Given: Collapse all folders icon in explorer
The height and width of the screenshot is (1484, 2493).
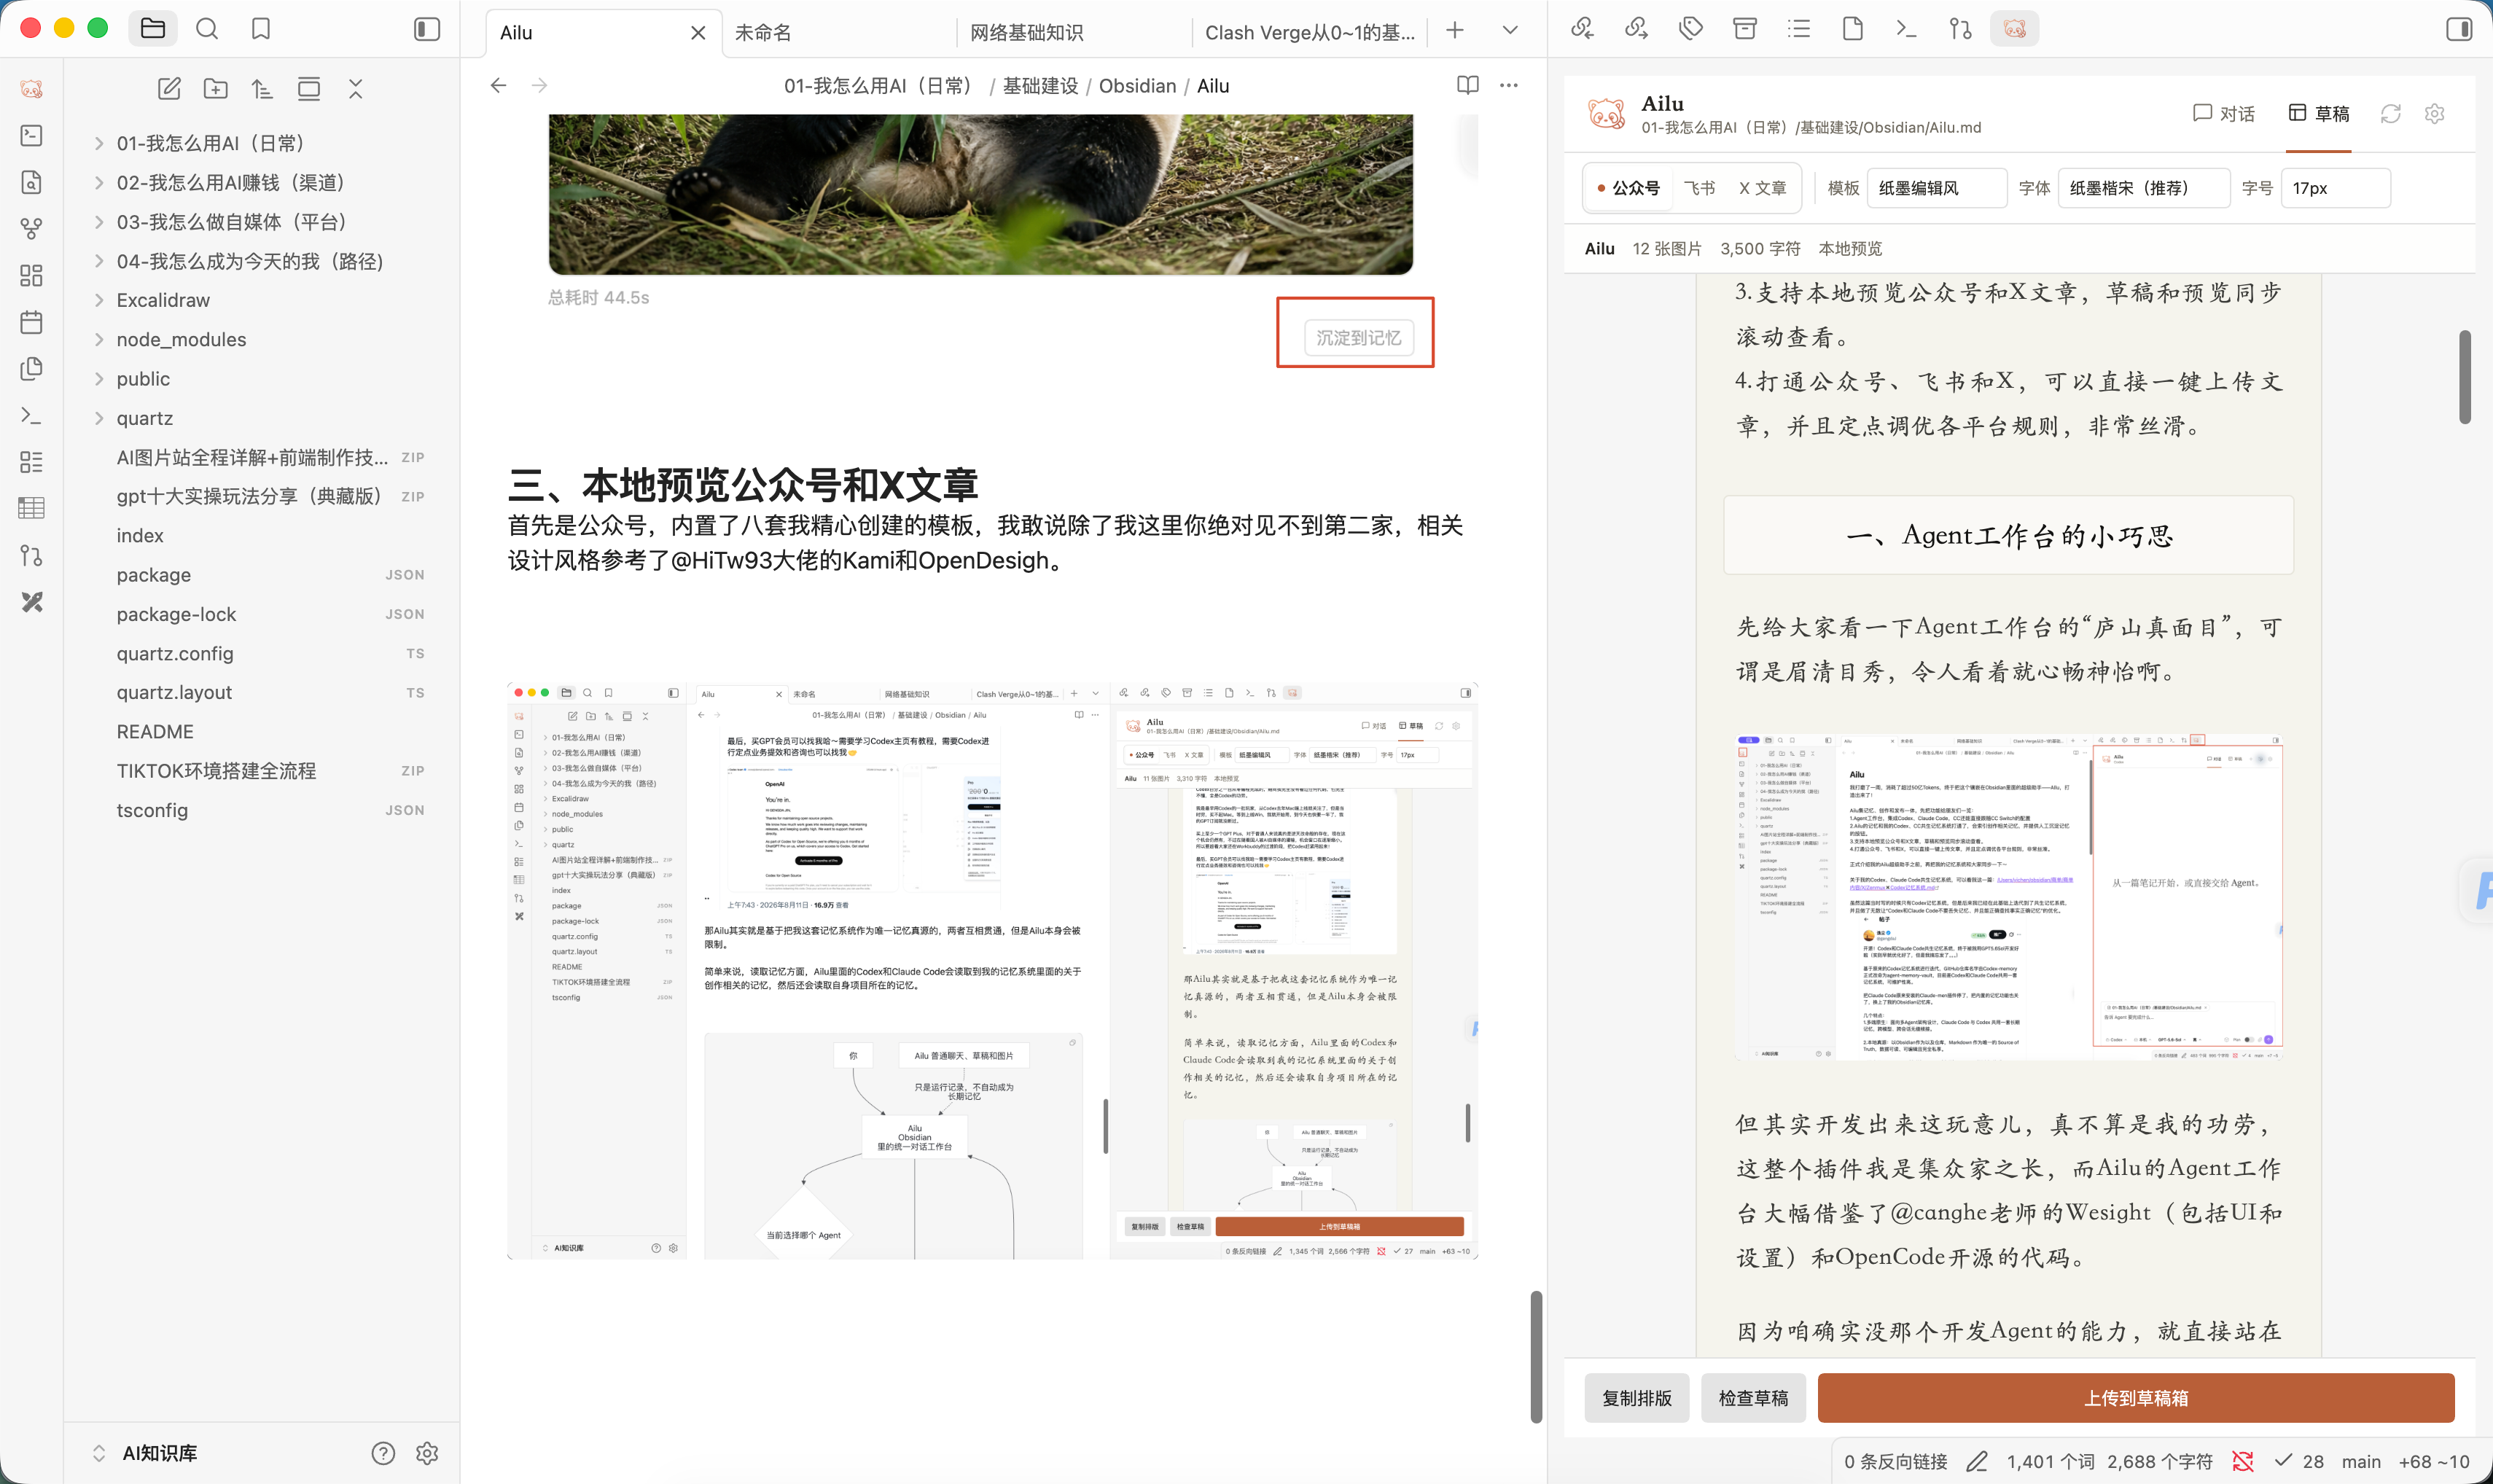Looking at the screenshot, I should pos(355,89).
